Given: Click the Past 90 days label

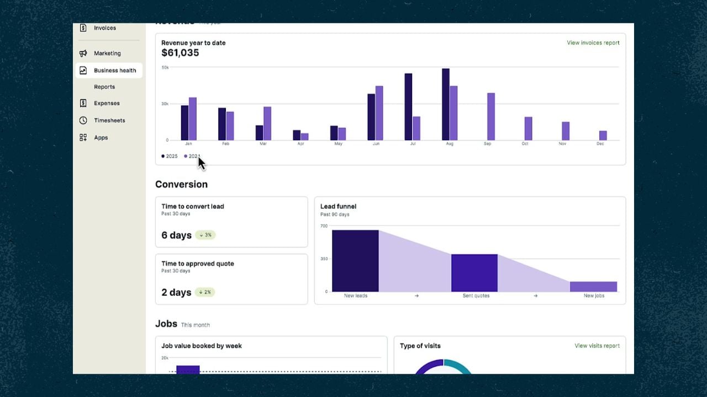Looking at the screenshot, I should point(335,214).
